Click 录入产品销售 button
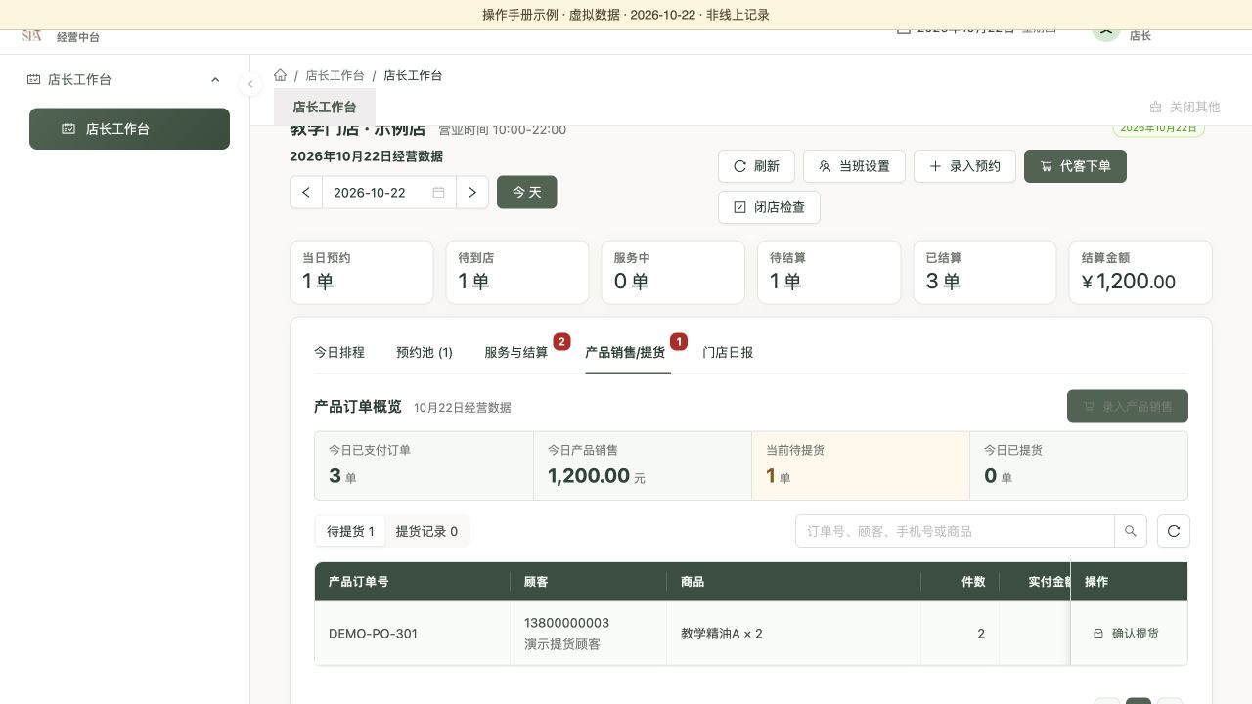Image resolution: width=1252 pixels, height=704 pixels. coord(1128,406)
